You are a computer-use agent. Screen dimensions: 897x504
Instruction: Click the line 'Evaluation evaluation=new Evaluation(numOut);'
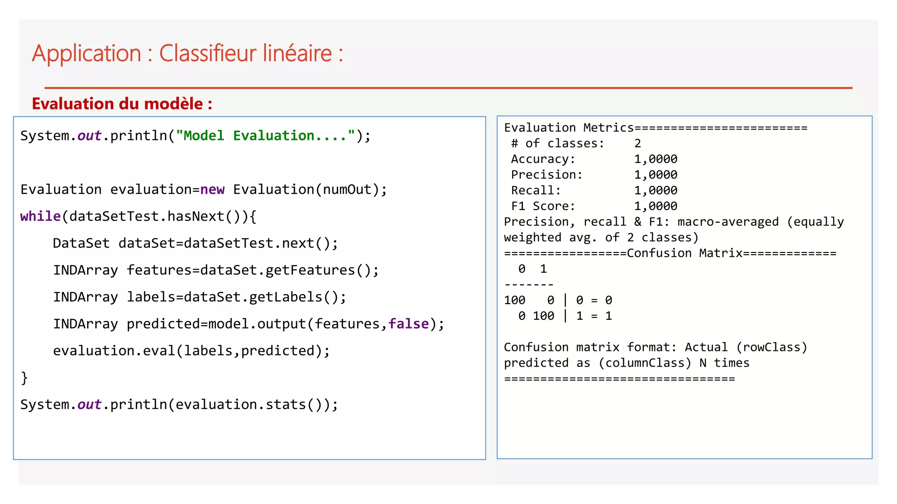[204, 189]
